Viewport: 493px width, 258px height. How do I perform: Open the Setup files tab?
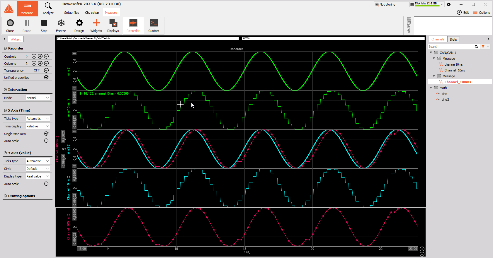[72, 13]
